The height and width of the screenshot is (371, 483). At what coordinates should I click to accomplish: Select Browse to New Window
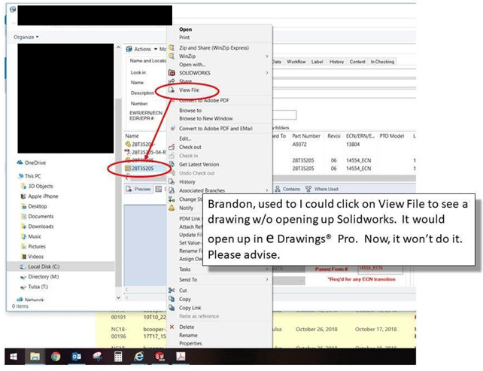206,119
